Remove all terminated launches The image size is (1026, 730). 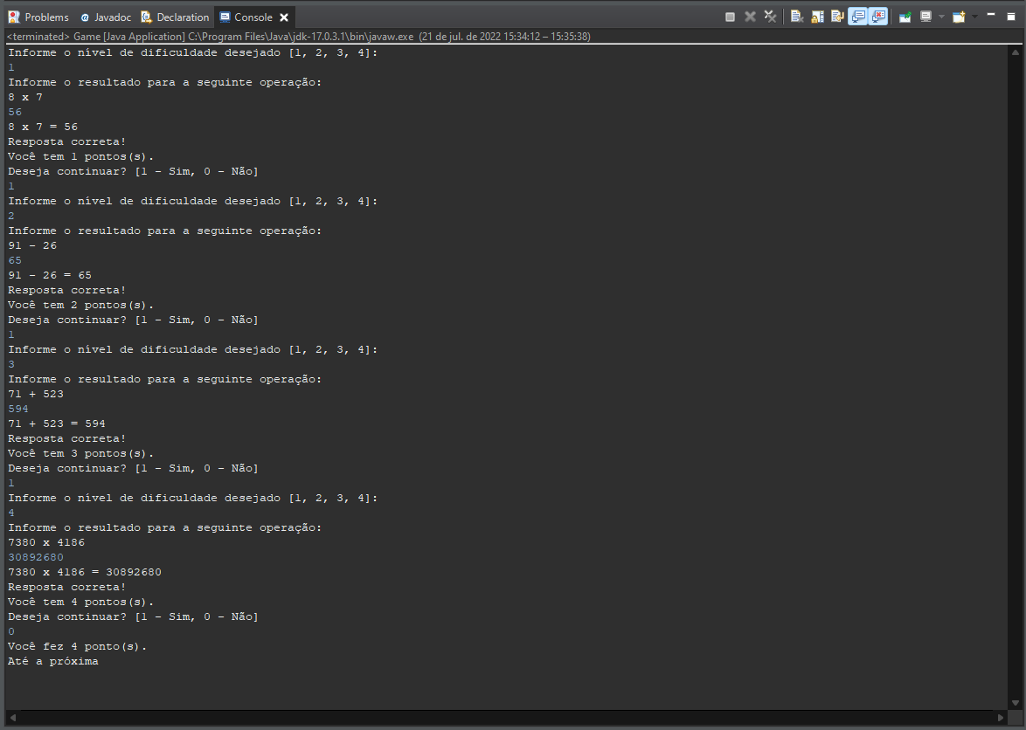[771, 16]
